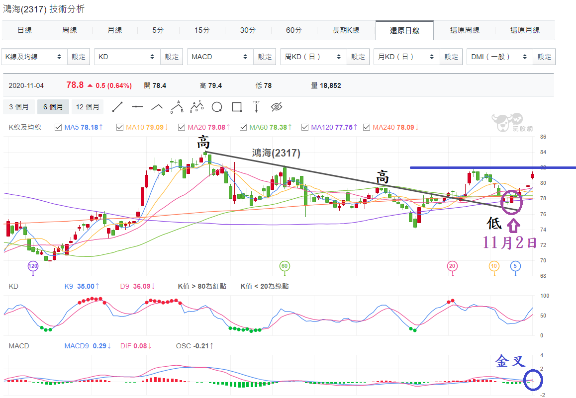Select the straight line drawing tool

tap(117, 107)
